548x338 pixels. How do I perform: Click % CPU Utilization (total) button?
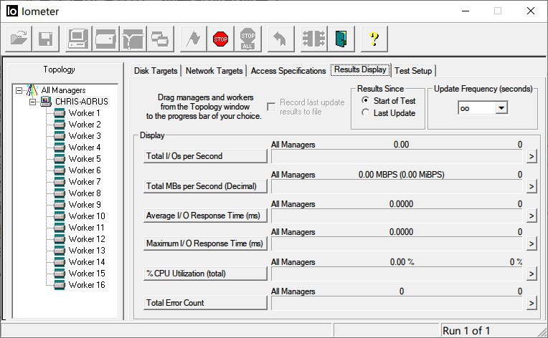click(205, 274)
